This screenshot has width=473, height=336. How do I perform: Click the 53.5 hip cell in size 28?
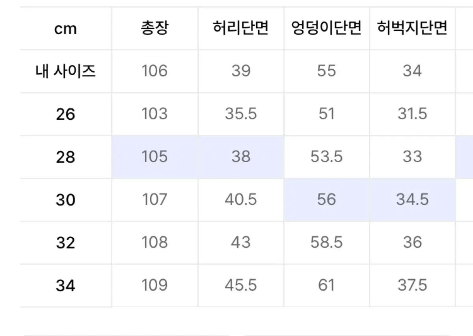point(326,157)
